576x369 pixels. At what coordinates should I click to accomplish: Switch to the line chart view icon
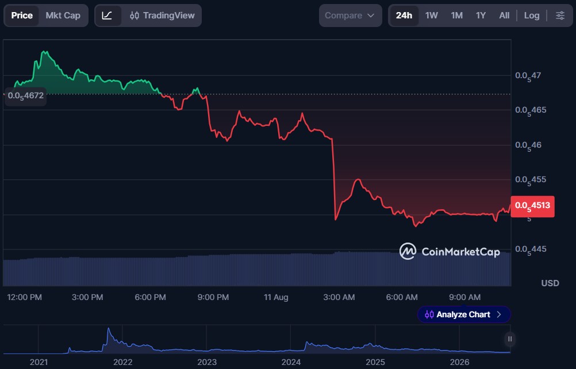(107, 16)
